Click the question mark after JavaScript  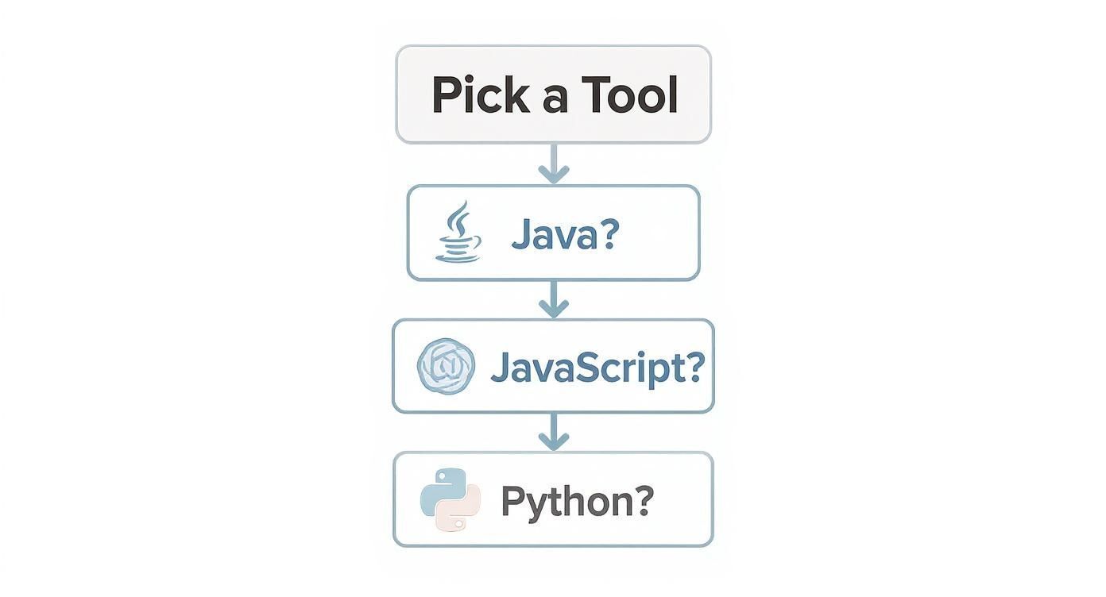694,367
